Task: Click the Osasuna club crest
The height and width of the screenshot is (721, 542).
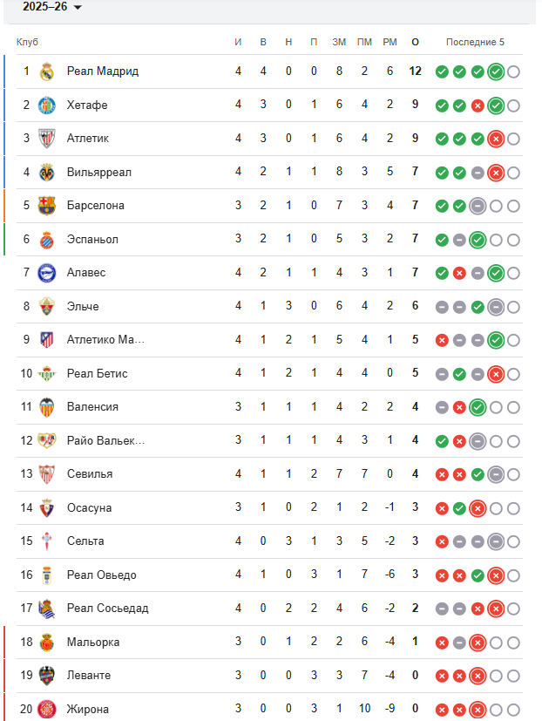Action: tap(47, 507)
